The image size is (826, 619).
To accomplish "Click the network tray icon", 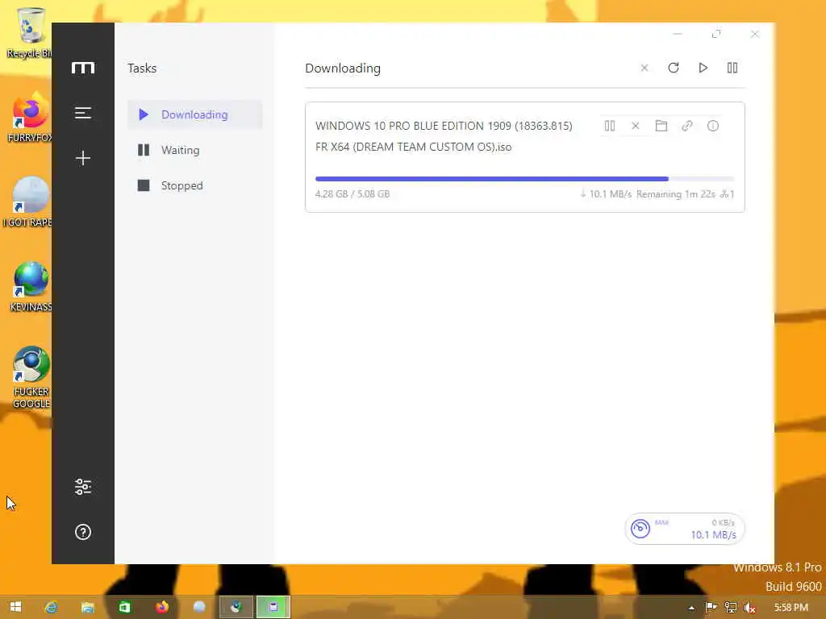I will (731, 608).
